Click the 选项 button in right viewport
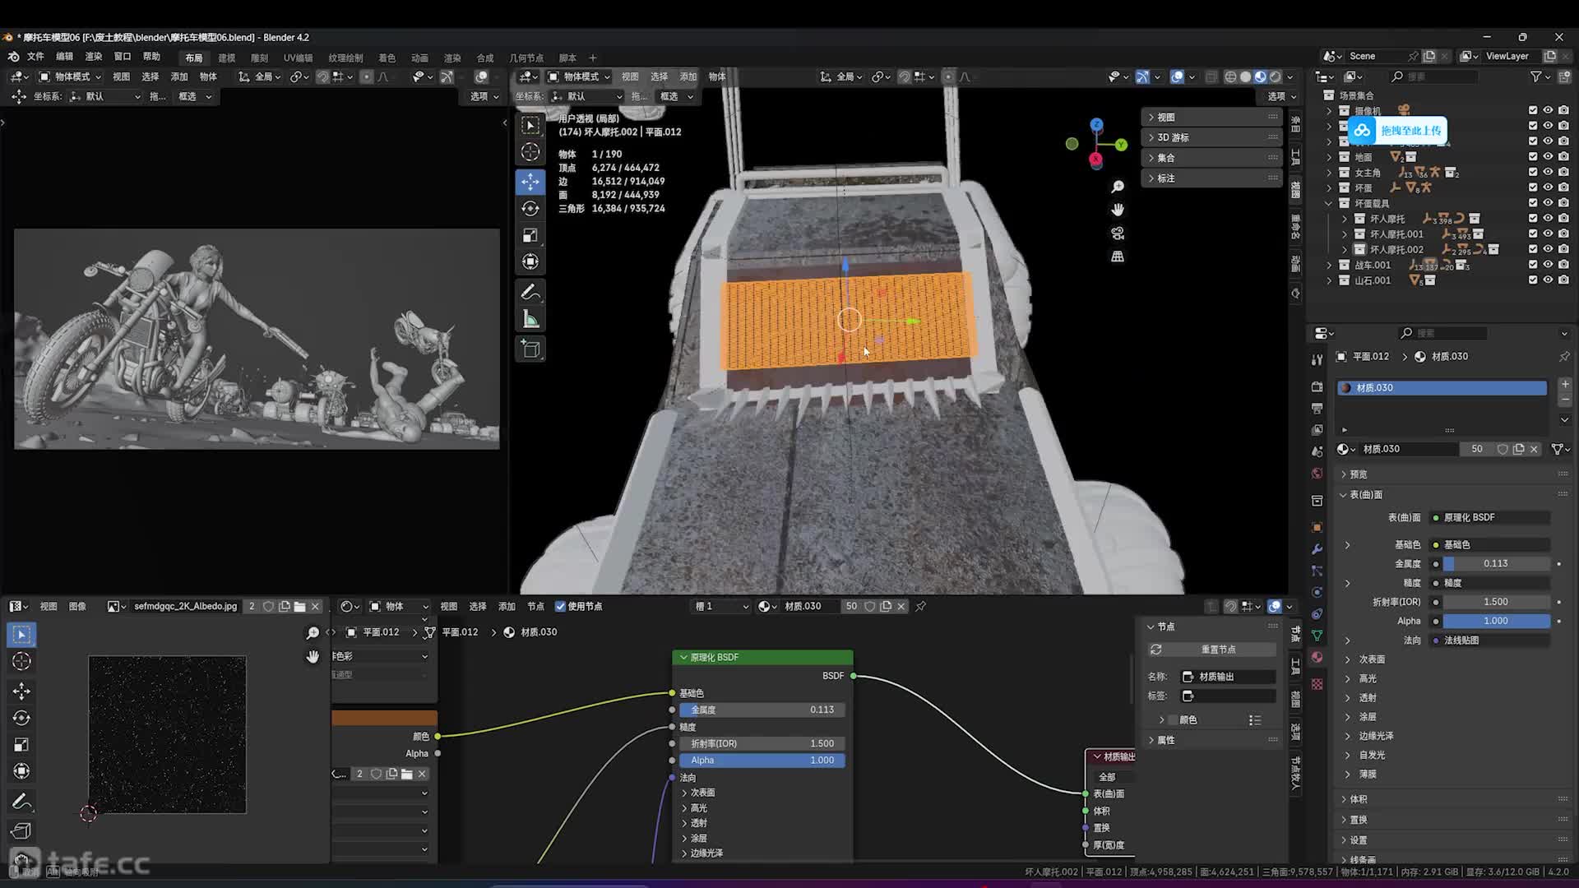 tap(1280, 96)
